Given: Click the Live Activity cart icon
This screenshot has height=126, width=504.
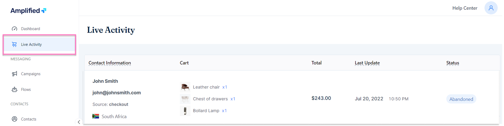Looking at the screenshot, I should [x=14, y=45].
